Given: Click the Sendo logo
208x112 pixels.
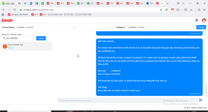Looking at the screenshot, I should 7,20.
